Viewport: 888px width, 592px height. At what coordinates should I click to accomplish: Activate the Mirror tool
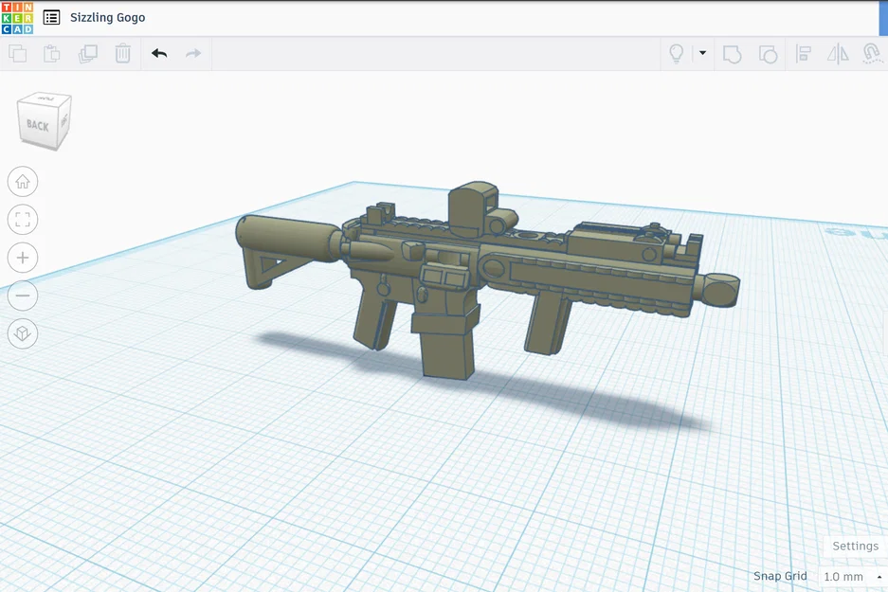coord(838,54)
